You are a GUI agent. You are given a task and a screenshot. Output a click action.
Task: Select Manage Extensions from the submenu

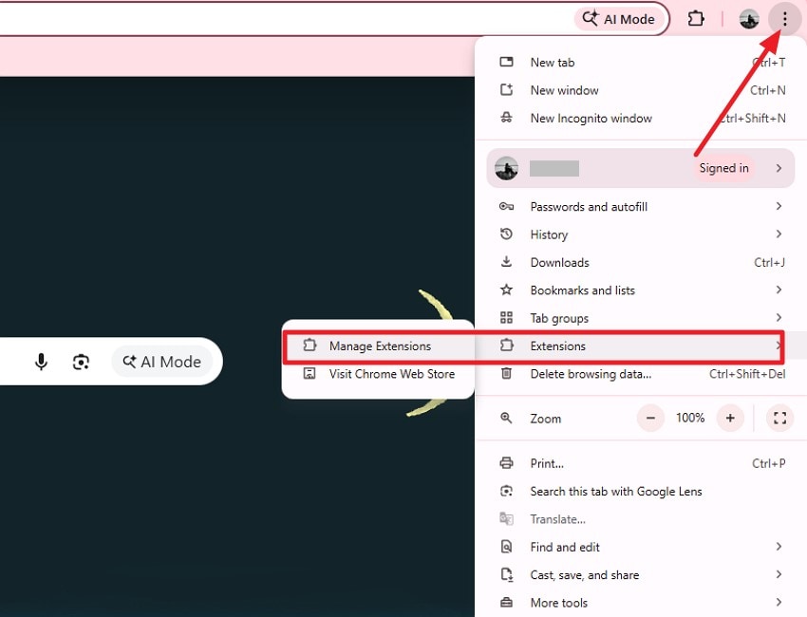(381, 346)
